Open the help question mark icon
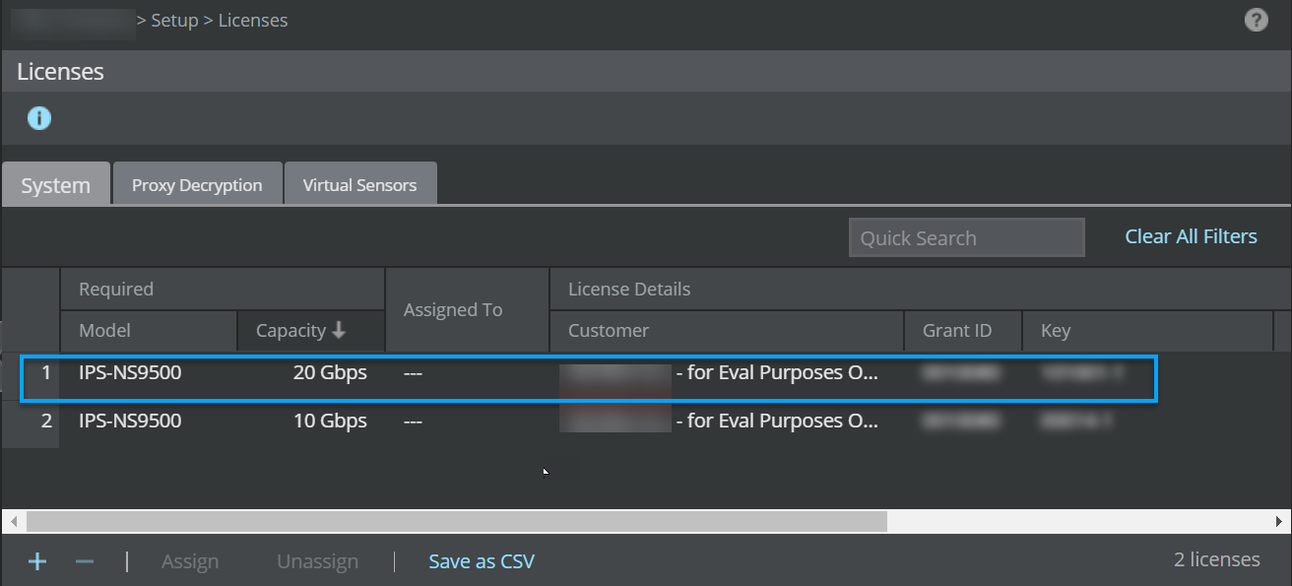This screenshot has height=586, width=1292. point(1256,20)
